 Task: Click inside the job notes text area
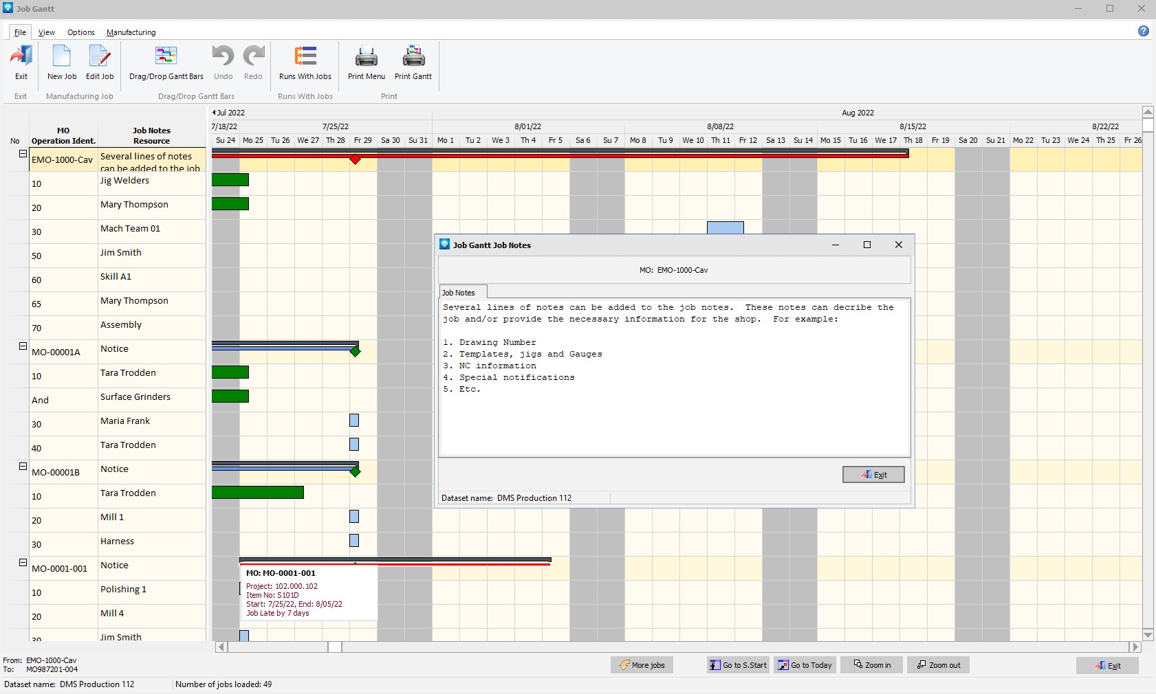[674, 377]
